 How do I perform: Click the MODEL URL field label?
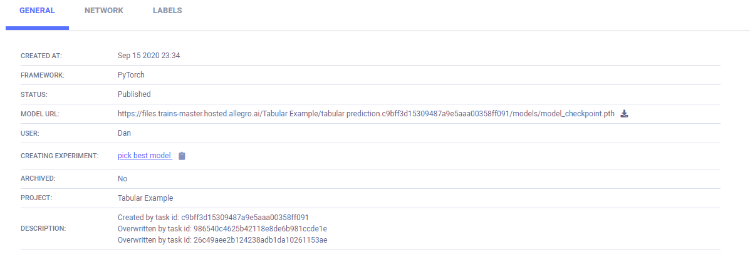tap(40, 114)
